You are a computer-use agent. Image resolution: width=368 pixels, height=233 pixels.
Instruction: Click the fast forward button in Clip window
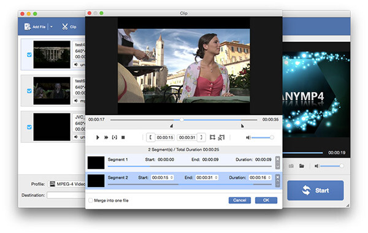tap(106, 137)
